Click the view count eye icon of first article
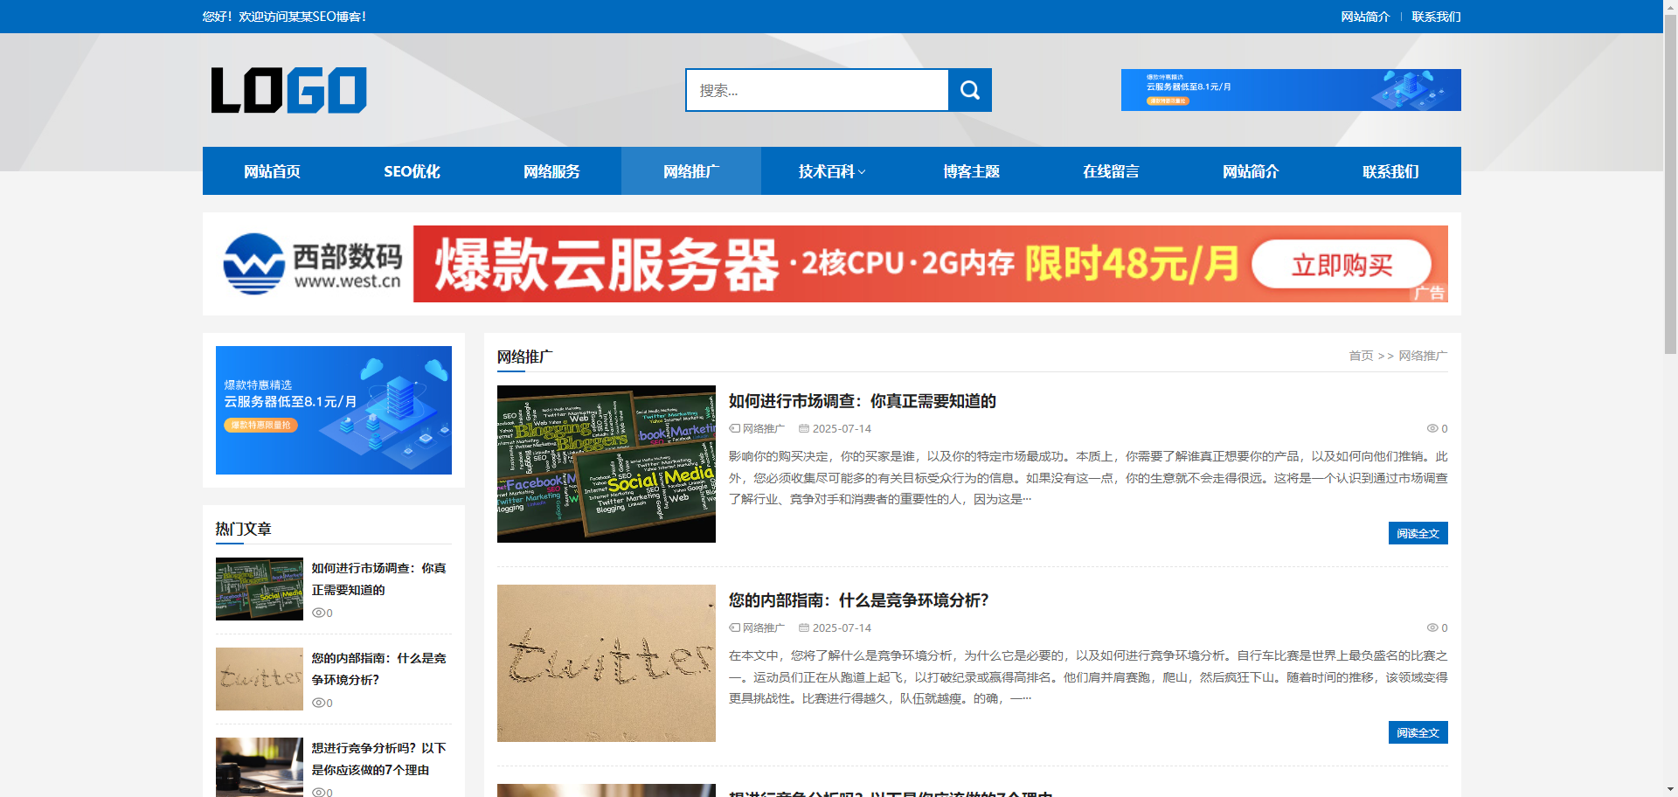The width and height of the screenshot is (1678, 797). [1432, 428]
